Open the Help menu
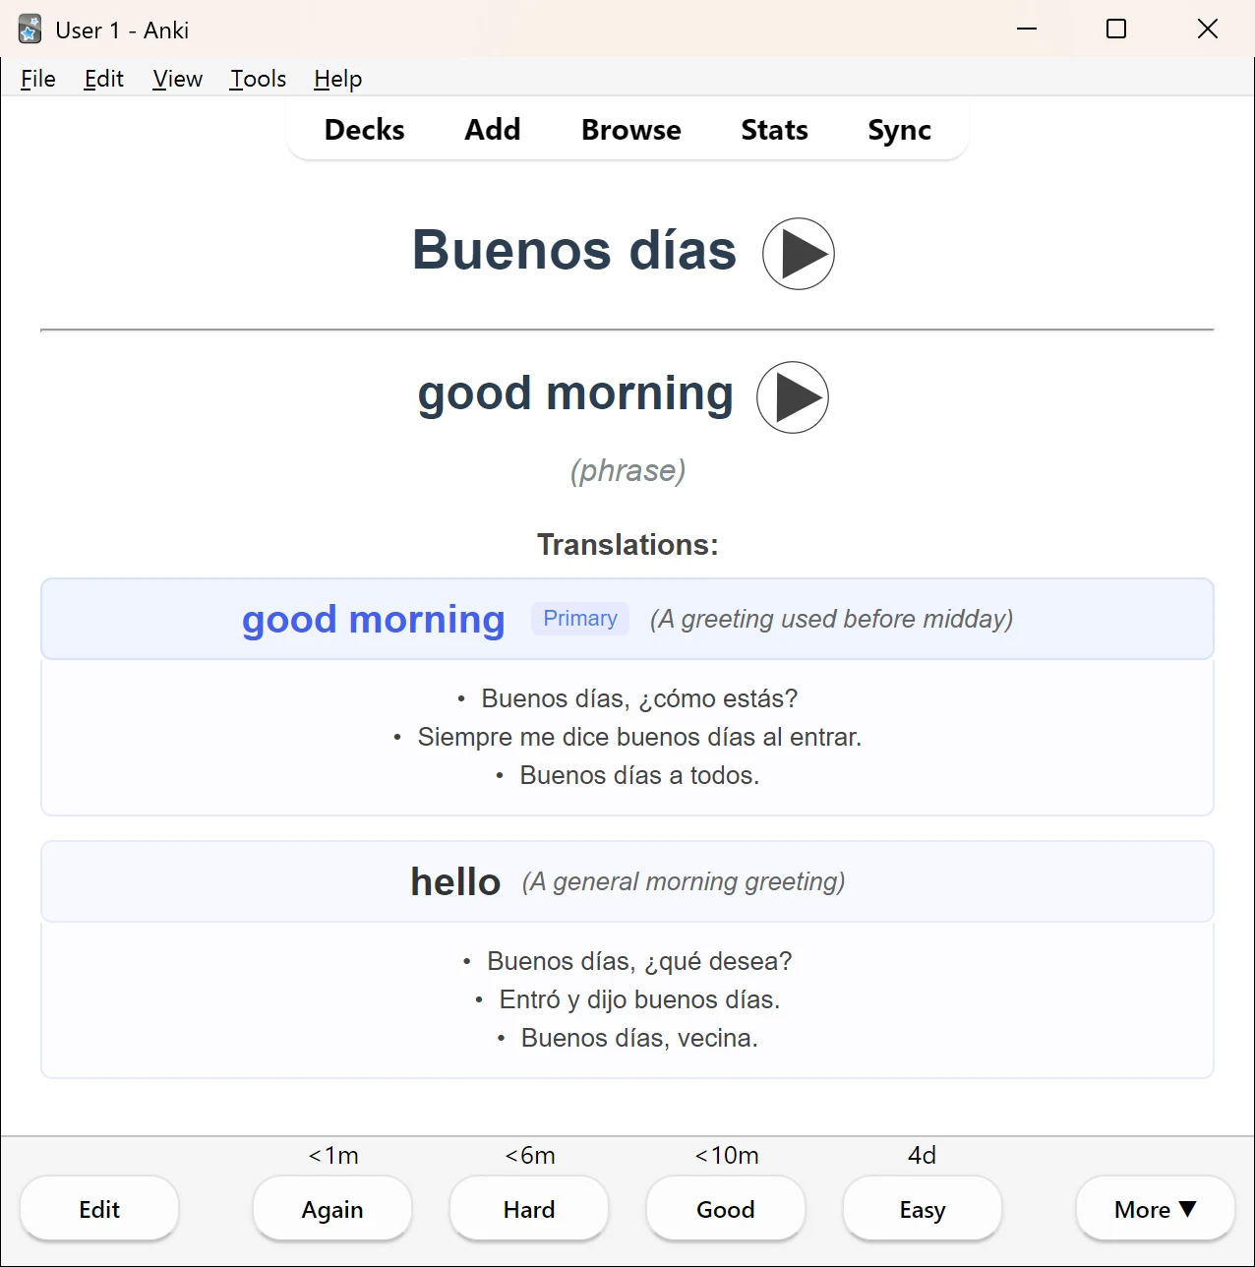The image size is (1255, 1267). [x=337, y=79]
